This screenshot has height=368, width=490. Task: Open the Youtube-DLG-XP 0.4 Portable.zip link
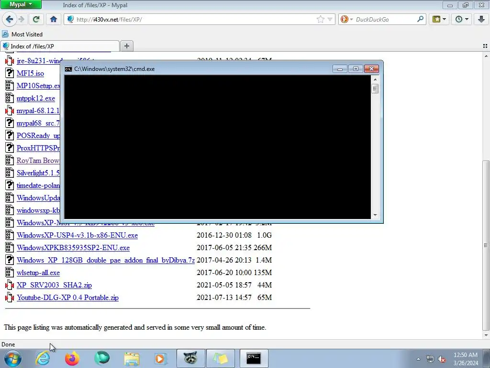coord(68,298)
